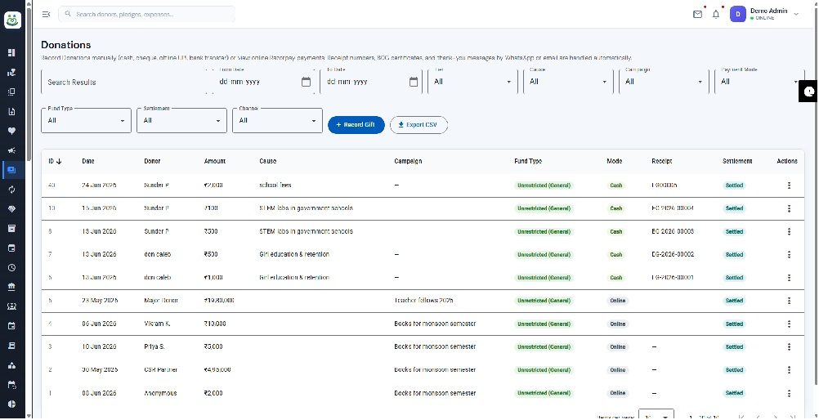This screenshot has width=819, height=420.
Task: Click Unrestricted (General) badge in CSR Partner row
Action: coord(544,370)
